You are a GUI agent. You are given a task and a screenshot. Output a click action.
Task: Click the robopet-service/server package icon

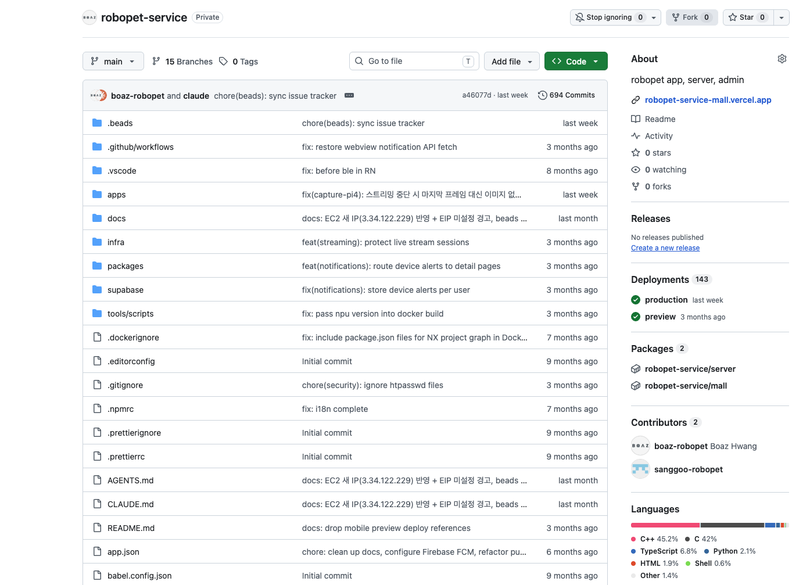[636, 369]
